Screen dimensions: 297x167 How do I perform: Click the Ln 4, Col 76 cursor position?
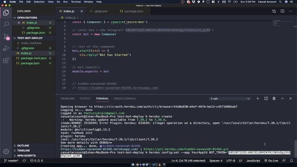click(188, 161)
